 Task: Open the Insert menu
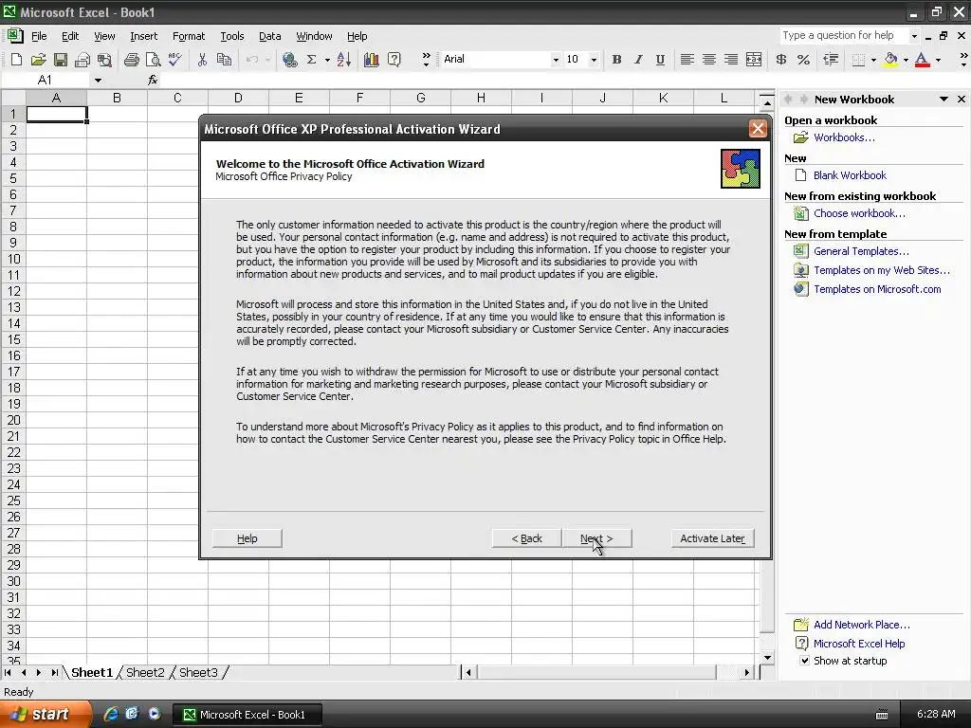144,36
